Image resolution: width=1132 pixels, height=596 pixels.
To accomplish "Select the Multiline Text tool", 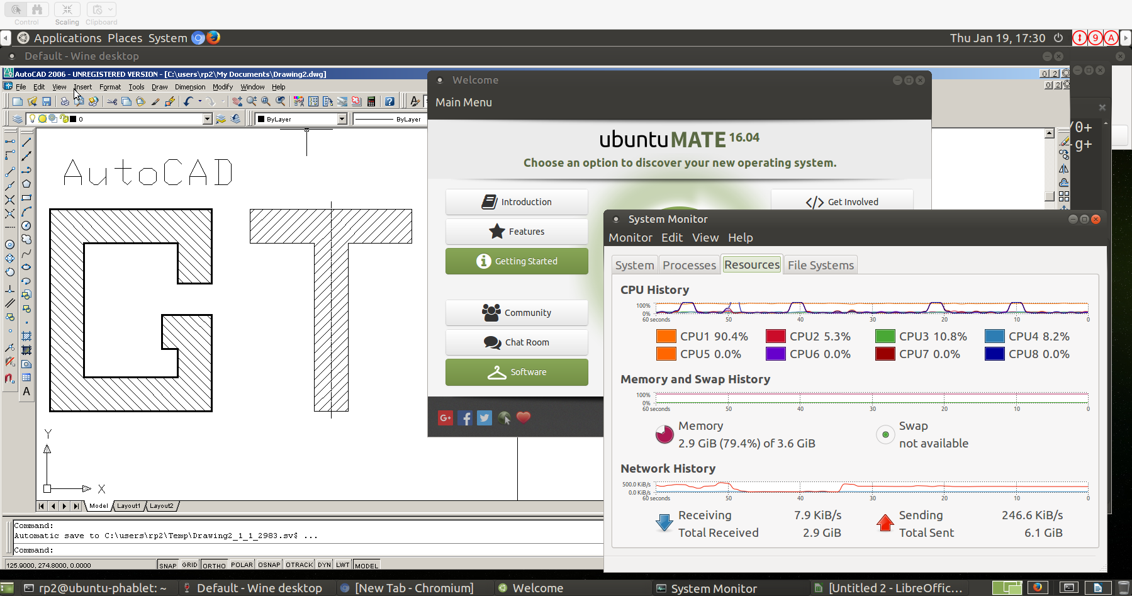I will click(x=26, y=391).
